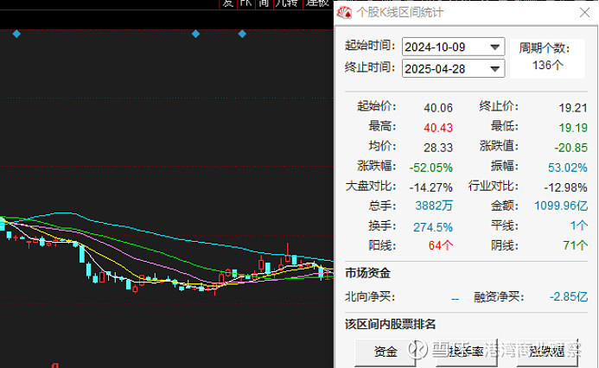This screenshot has width=599, height=368.
Task: Select the 九转 tab above the chart
Action: coord(286,3)
